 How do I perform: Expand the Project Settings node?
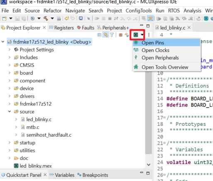10,49
